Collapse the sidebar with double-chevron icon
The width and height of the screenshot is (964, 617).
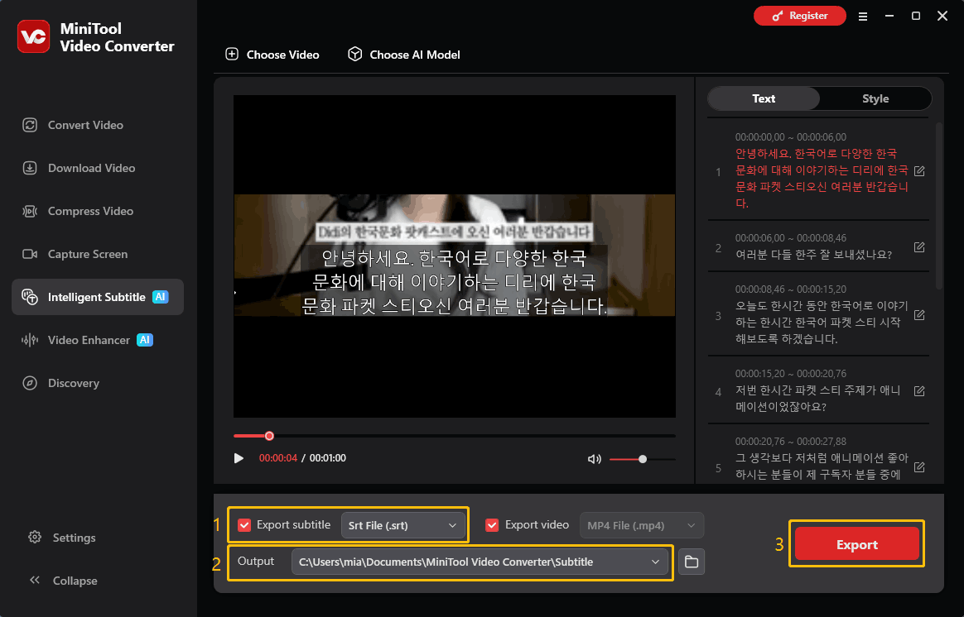35,580
